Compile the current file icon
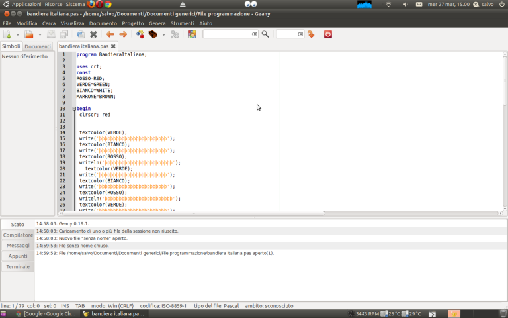This screenshot has width=508, height=318. point(140,34)
